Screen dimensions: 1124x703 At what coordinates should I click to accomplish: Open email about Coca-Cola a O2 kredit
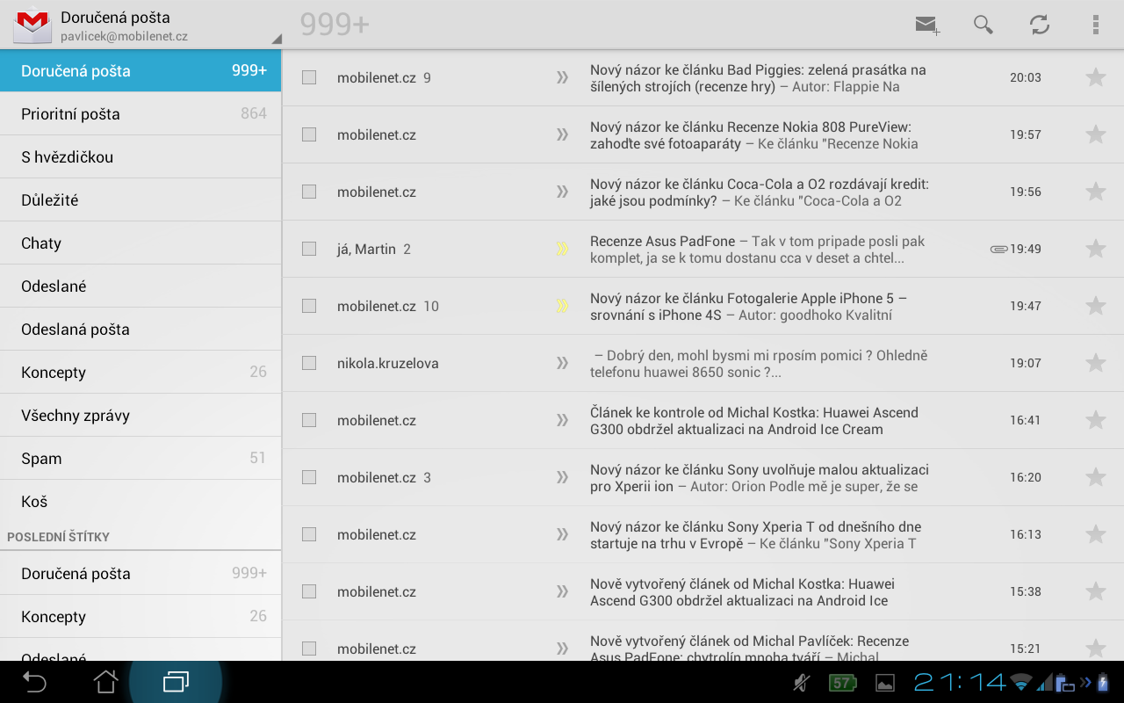(x=760, y=192)
